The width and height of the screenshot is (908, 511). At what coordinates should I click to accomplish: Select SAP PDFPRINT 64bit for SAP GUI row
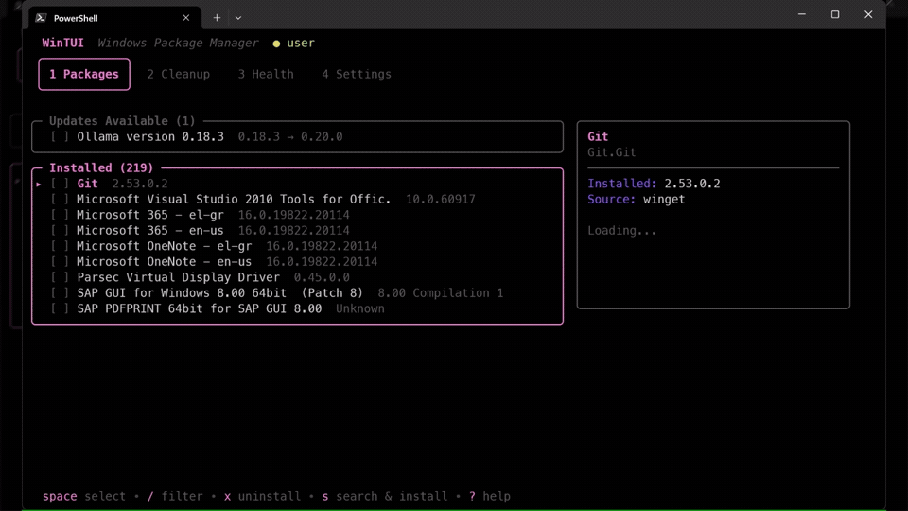coord(297,308)
